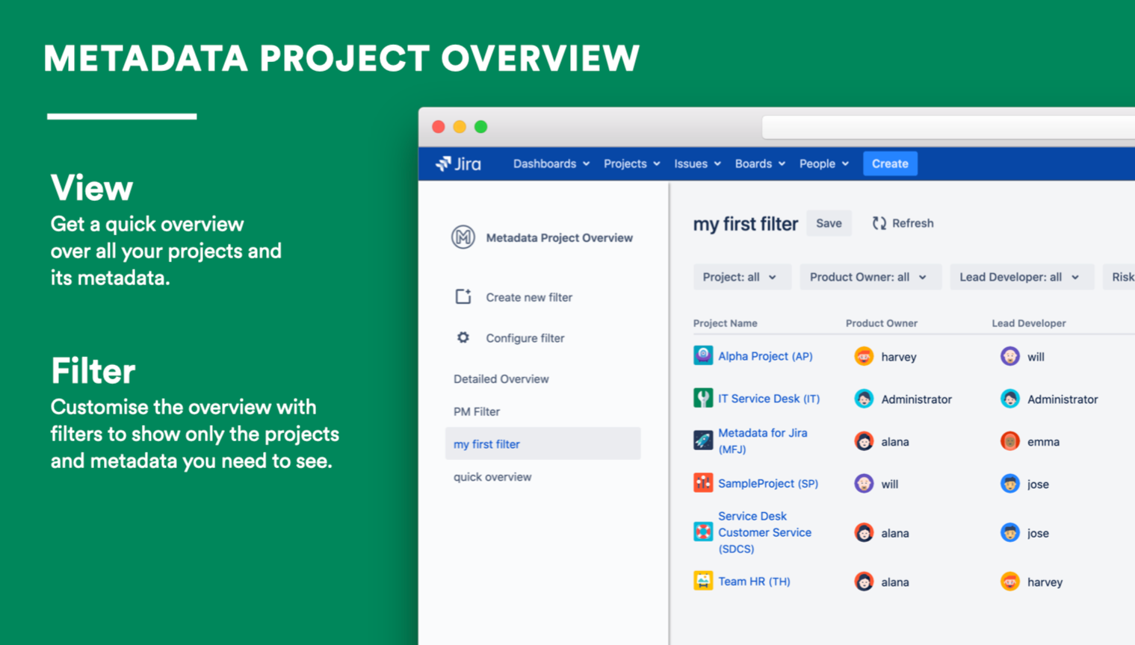
Task: Click the Metadata Project Overview sidebar title
Action: click(x=560, y=237)
